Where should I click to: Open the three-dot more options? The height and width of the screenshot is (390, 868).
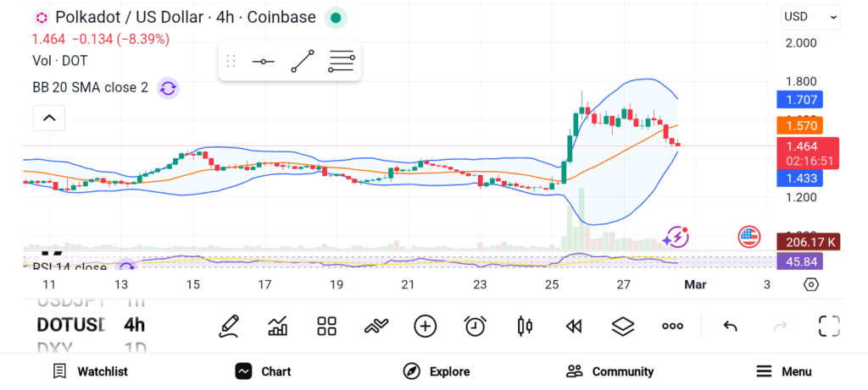pyautogui.click(x=672, y=327)
